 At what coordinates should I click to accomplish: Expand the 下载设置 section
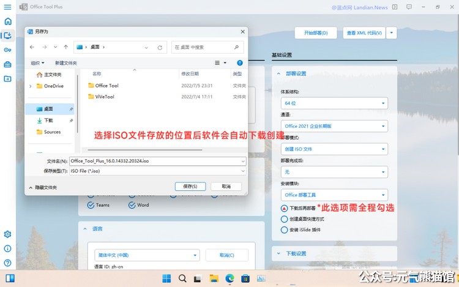334,253
